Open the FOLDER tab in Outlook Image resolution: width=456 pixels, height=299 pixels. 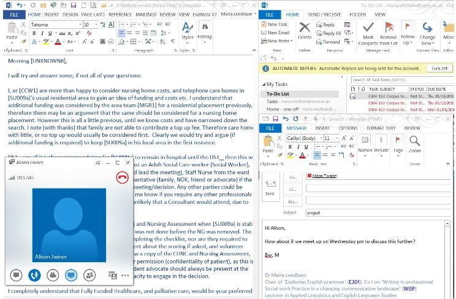click(x=358, y=15)
